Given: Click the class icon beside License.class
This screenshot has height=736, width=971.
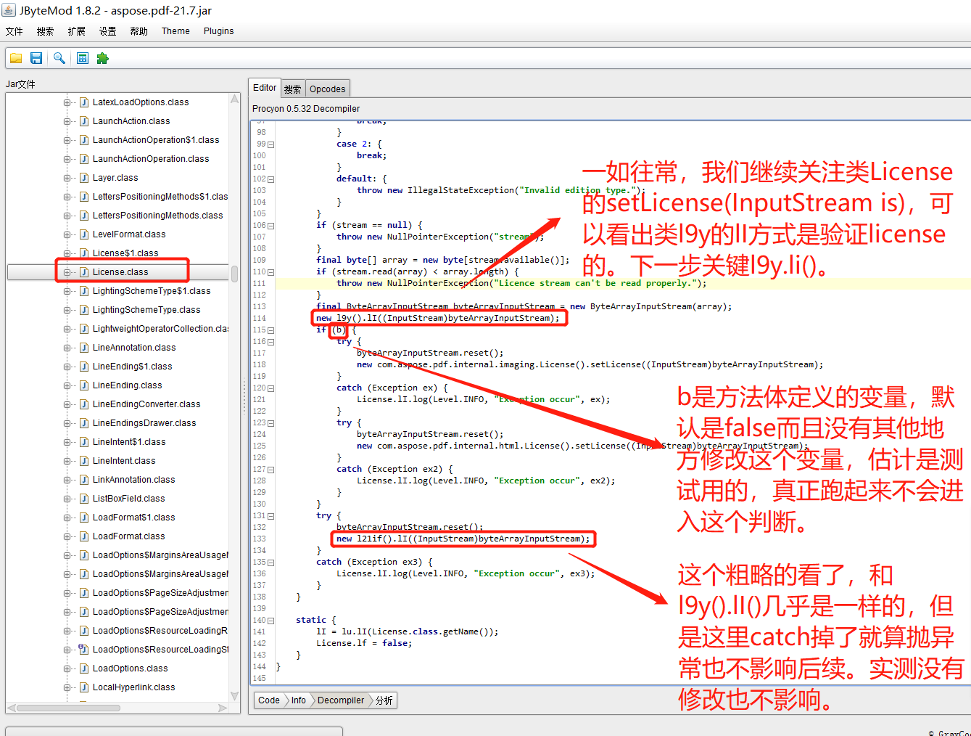Looking at the screenshot, I should click(x=84, y=272).
